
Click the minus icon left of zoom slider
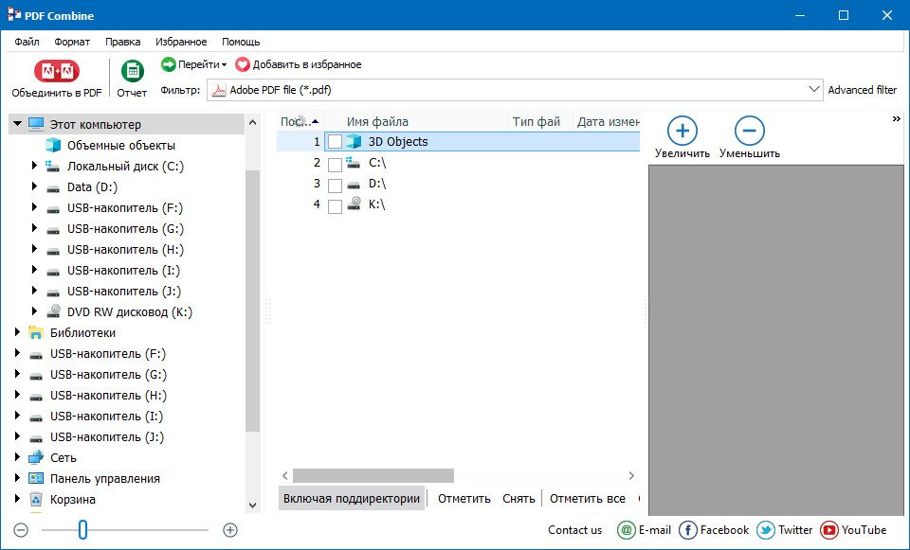21,530
